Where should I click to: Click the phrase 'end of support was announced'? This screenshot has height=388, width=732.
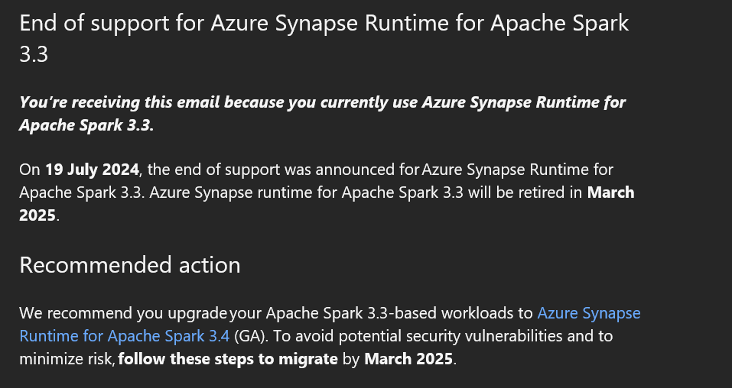[x=275, y=170]
